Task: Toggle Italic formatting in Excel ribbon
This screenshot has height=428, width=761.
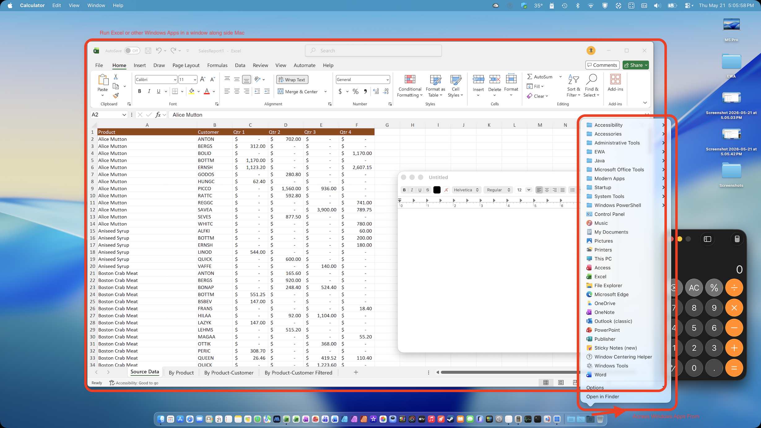Action: 149,91
